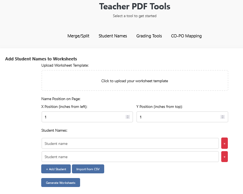
Task: Open the CO-PO Mapping tab
Action: [x=186, y=36]
